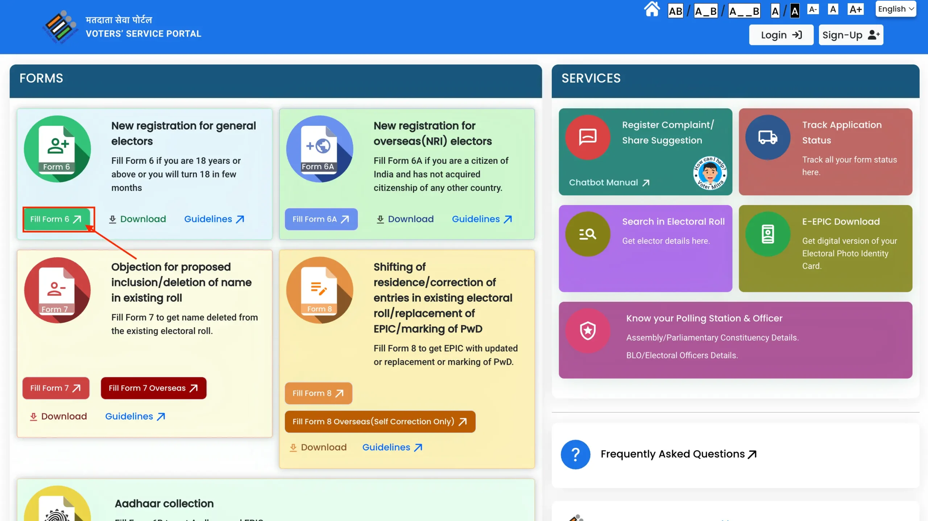Expand the English language dropdown
This screenshot has width=928, height=521.
pyautogui.click(x=895, y=9)
